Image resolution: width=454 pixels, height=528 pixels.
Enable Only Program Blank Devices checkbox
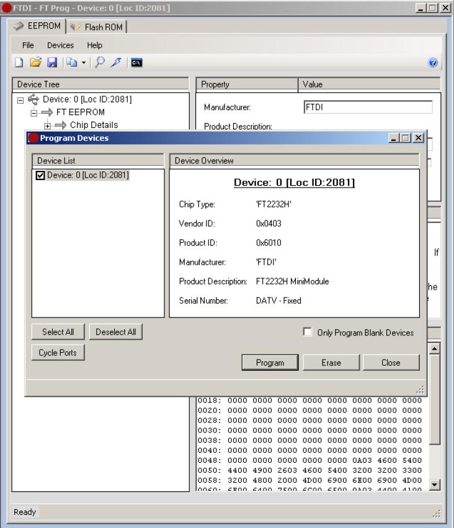coord(308,332)
